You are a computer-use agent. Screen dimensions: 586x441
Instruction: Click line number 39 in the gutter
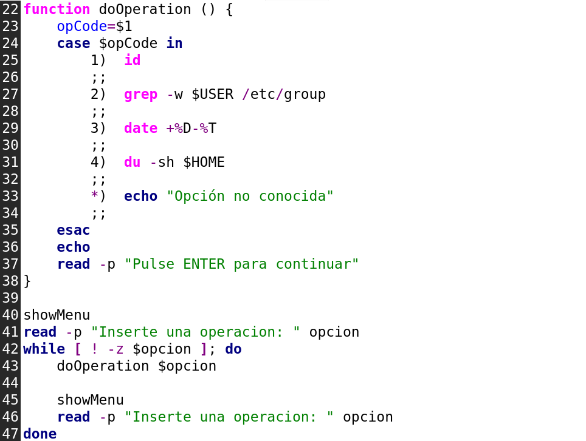pos(10,298)
